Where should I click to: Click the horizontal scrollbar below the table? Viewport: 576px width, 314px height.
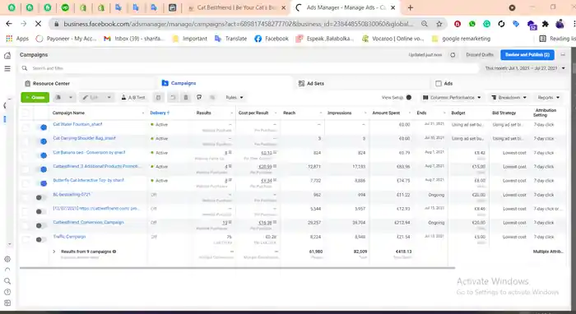point(237,268)
